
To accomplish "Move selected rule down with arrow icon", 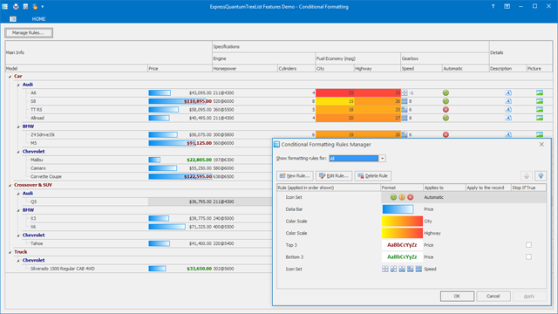I will coord(541,176).
